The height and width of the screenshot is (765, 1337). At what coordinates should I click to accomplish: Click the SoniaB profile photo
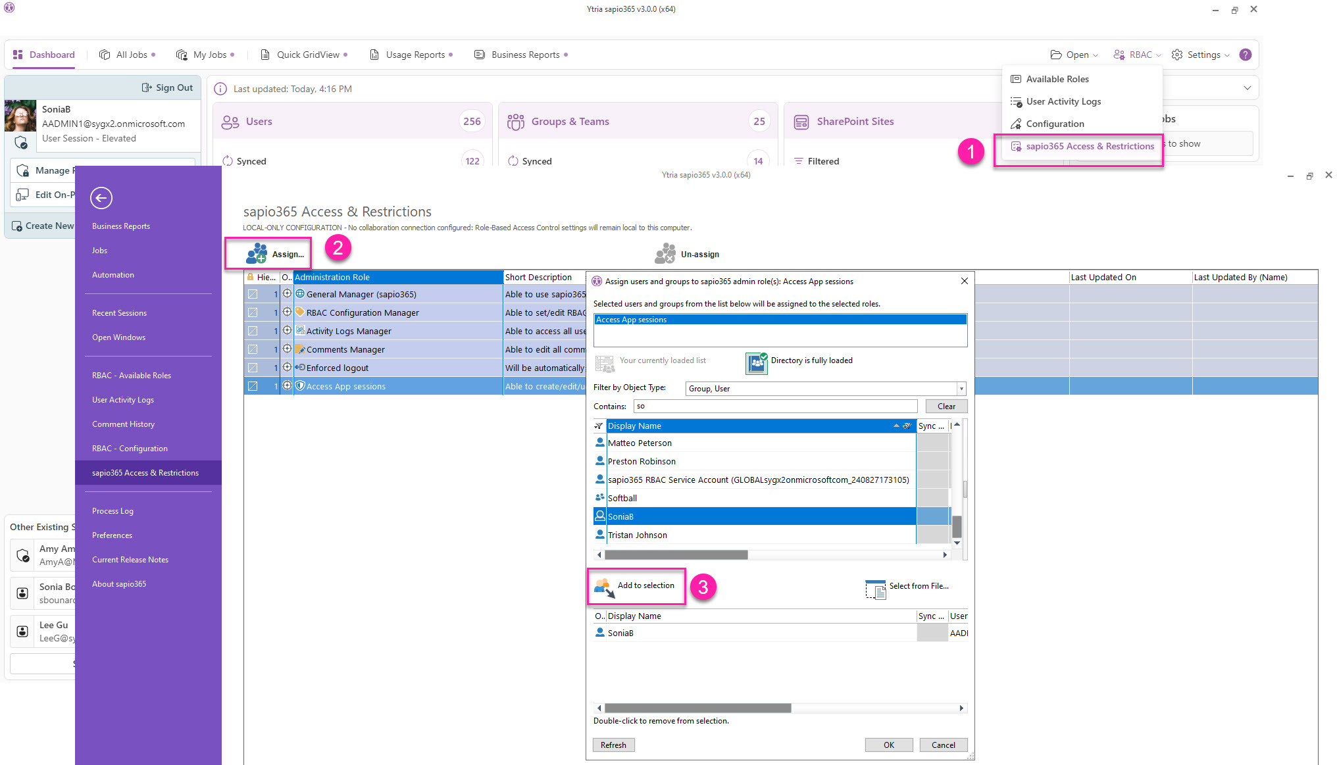coord(20,115)
